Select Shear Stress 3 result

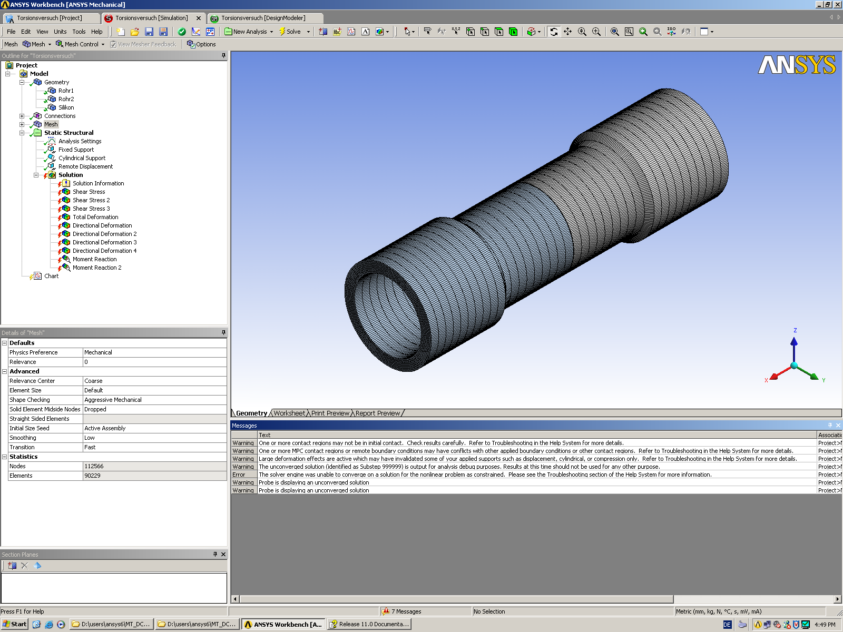[x=91, y=209]
